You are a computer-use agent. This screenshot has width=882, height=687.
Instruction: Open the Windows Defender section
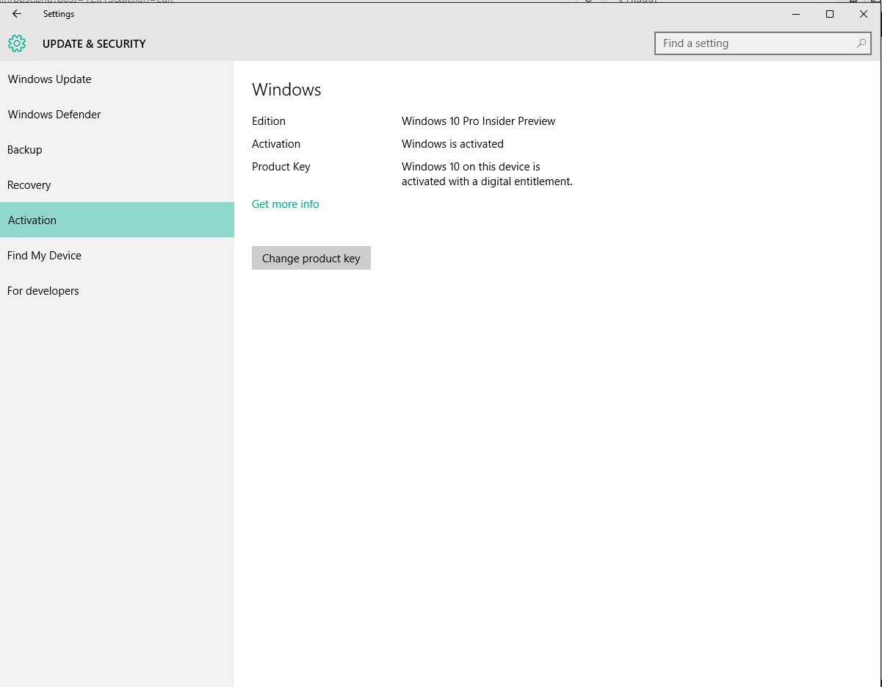pos(118,115)
